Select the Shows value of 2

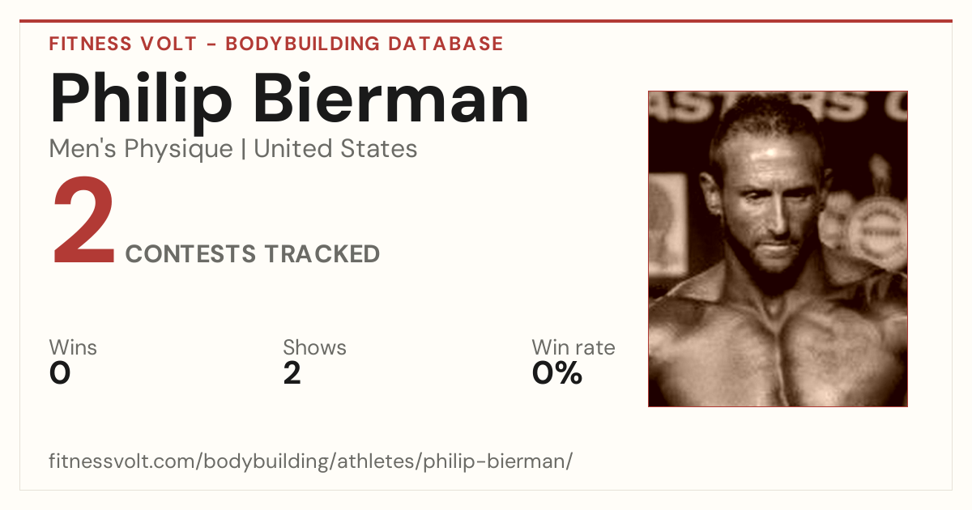pos(292,374)
